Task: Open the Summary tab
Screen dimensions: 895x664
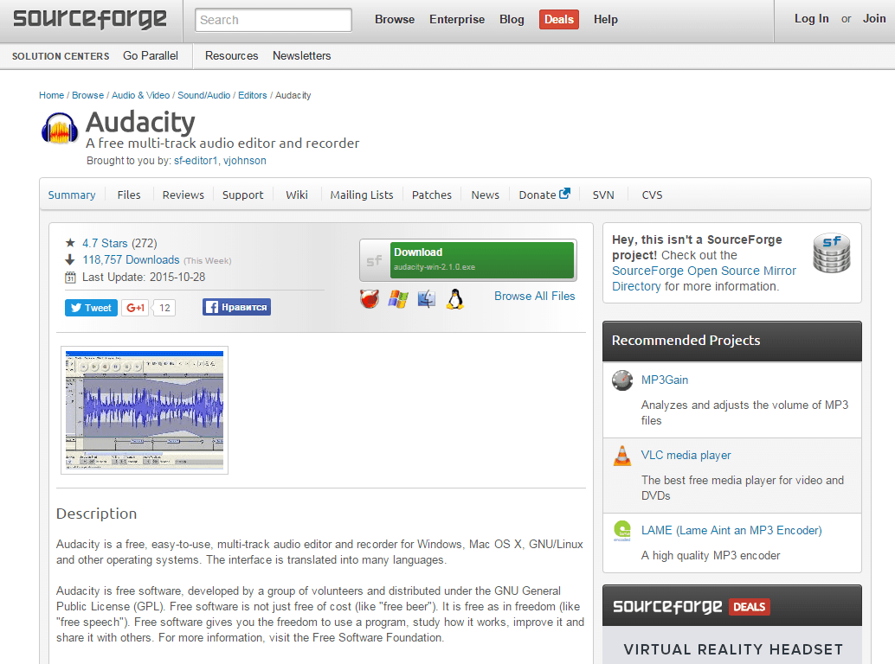Action: point(71,195)
